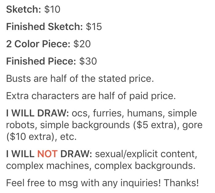Select the 'Finished Sketch:' heading
Viewport: 215px width, 193px height.
(44, 27)
